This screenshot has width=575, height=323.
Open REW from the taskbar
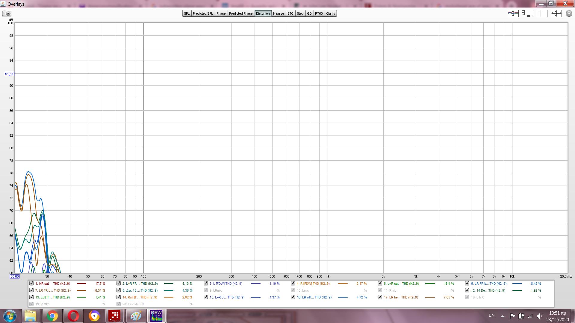pyautogui.click(x=156, y=316)
